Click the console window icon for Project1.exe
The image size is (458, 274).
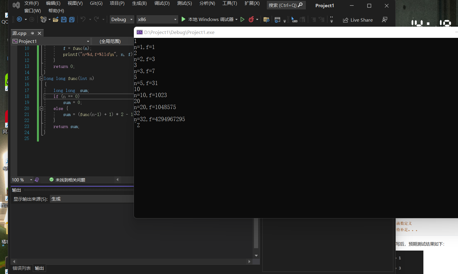(x=140, y=32)
